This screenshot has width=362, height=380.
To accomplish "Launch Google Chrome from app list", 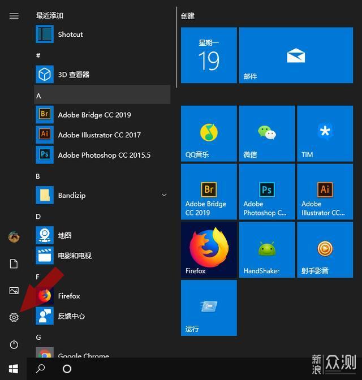I will point(102,353).
